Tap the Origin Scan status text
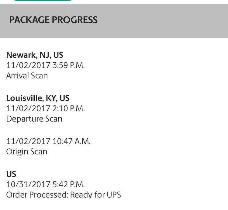Screen dimensions: 228x210 (27, 152)
